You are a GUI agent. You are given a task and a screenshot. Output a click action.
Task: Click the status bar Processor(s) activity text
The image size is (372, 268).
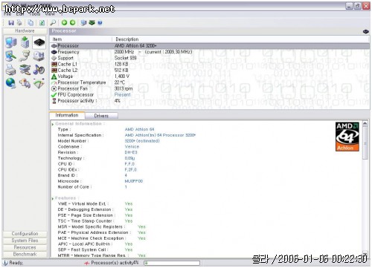click(x=115, y=263)
